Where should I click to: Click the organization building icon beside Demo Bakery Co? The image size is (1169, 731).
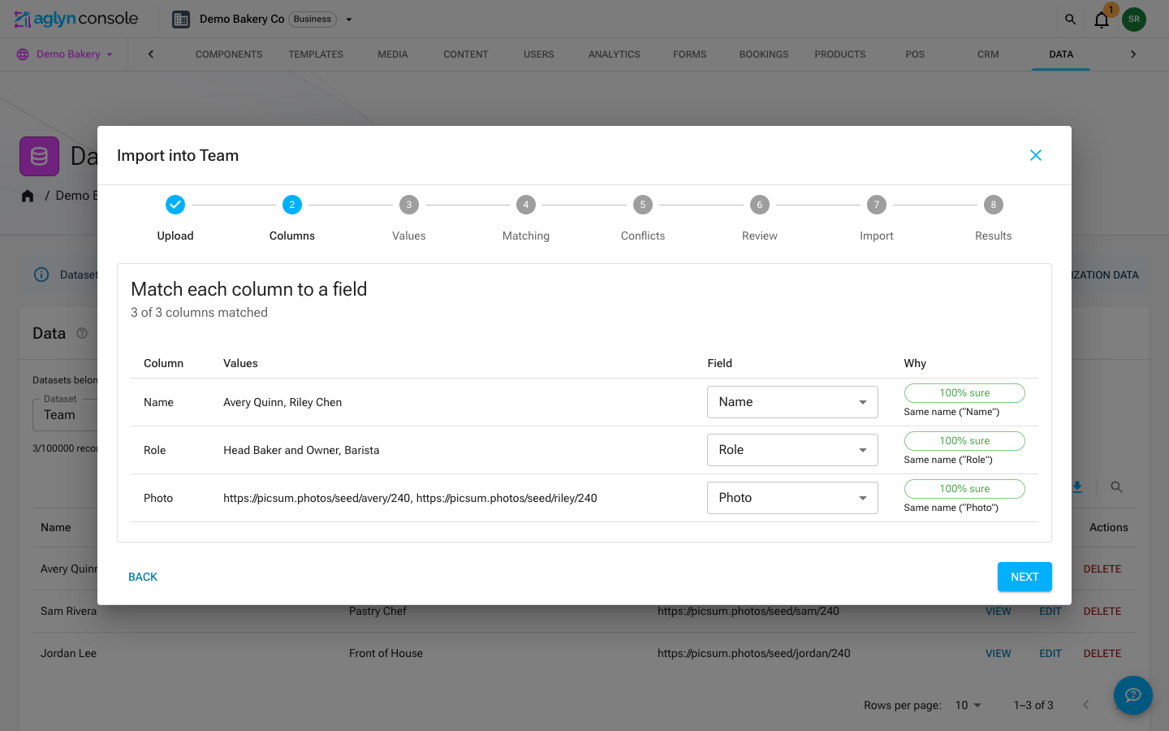[181, 19]
